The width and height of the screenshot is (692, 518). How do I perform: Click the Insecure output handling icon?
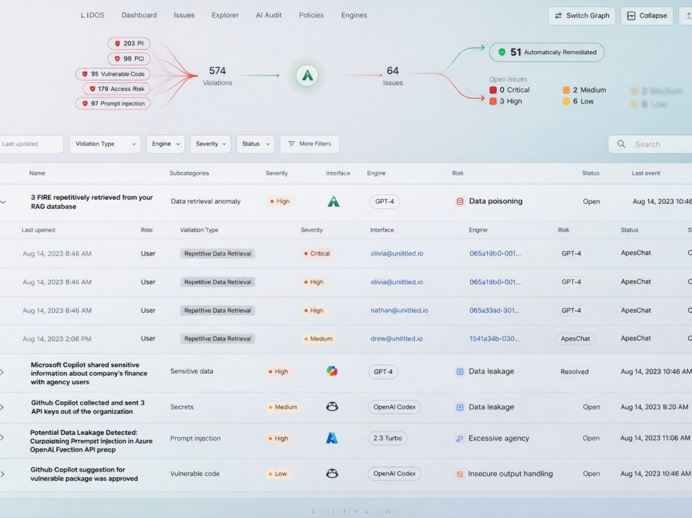459,474
